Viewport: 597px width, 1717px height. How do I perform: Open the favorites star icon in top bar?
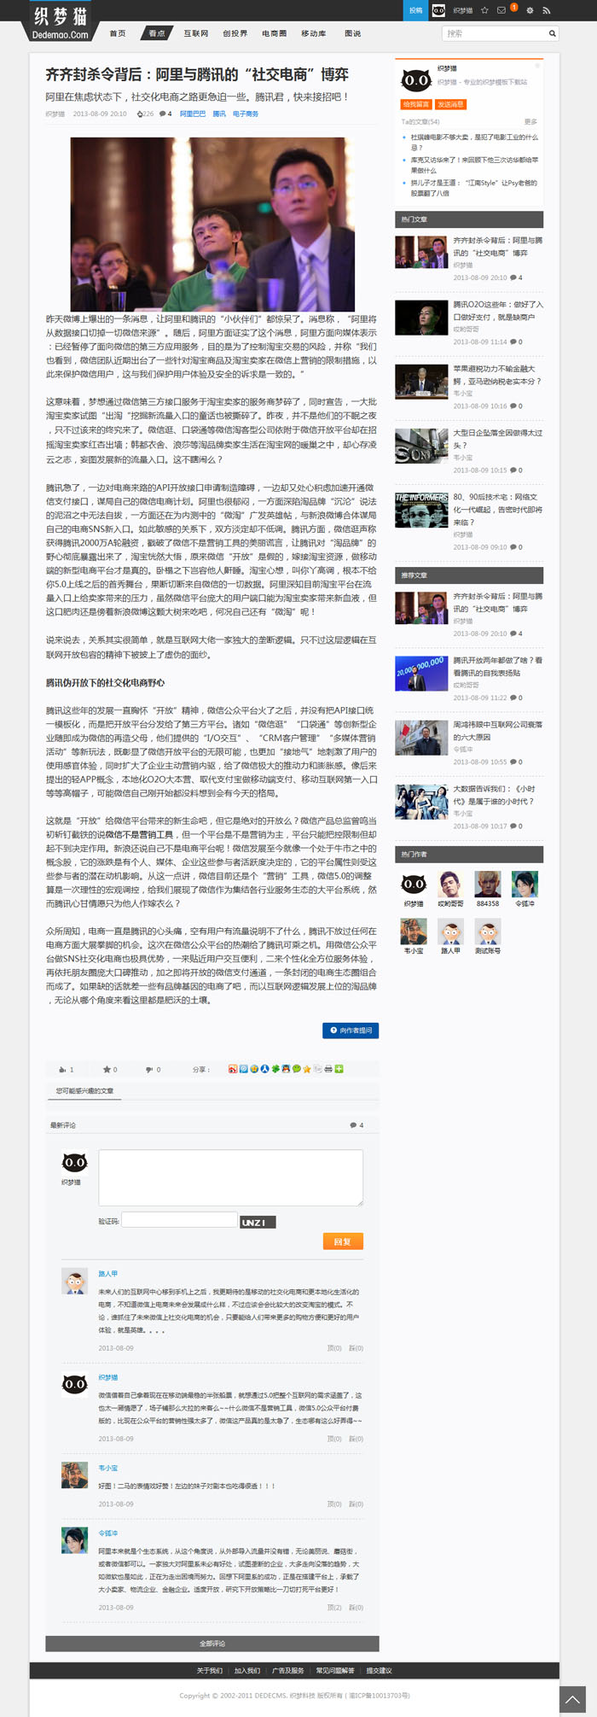pos(484,10)
